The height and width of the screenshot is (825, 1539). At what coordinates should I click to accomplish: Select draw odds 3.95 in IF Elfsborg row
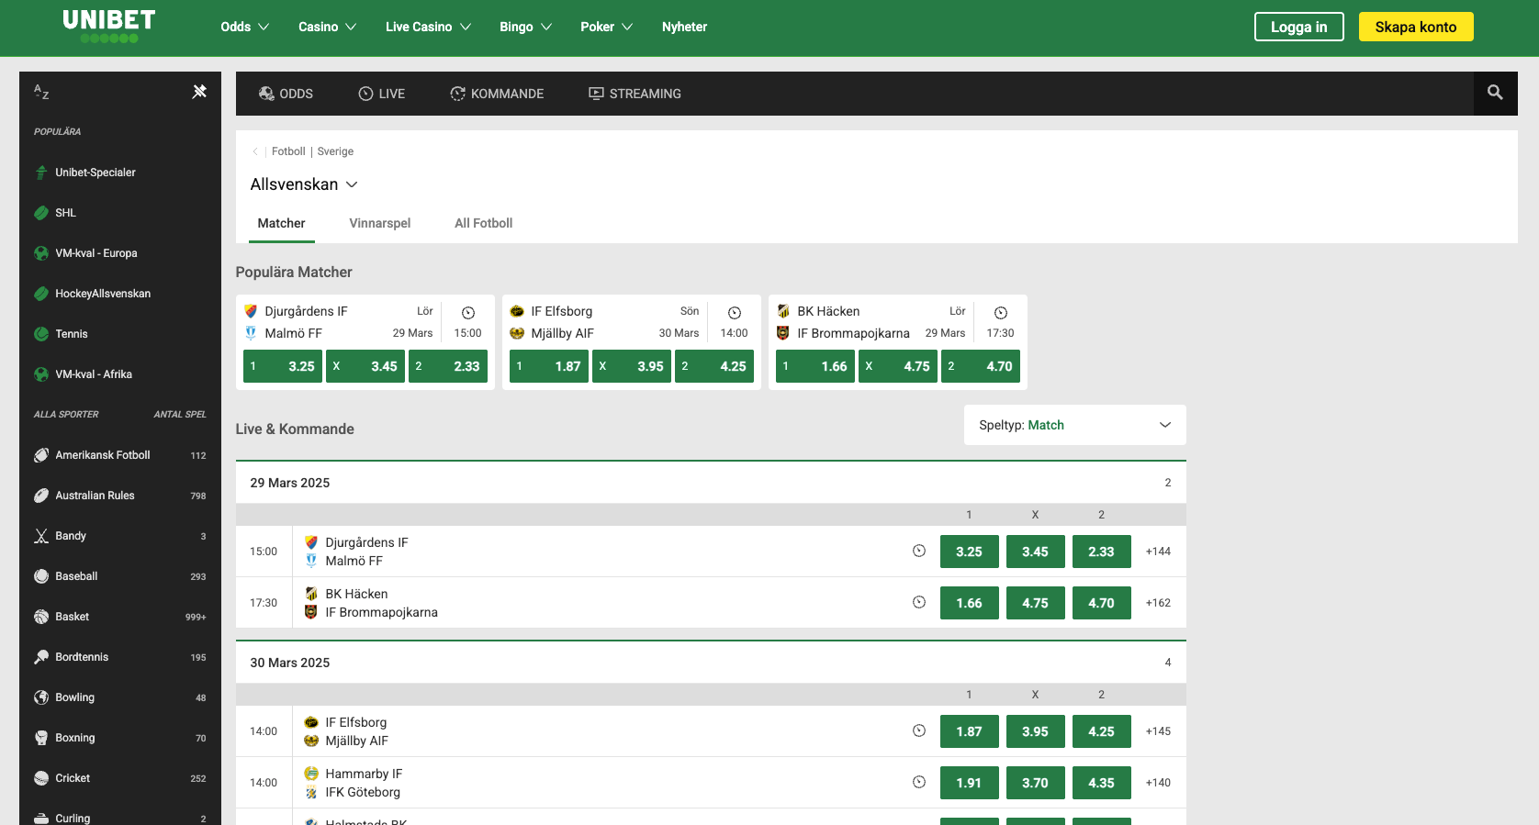pyautogui.click(x=1035, y=731)
